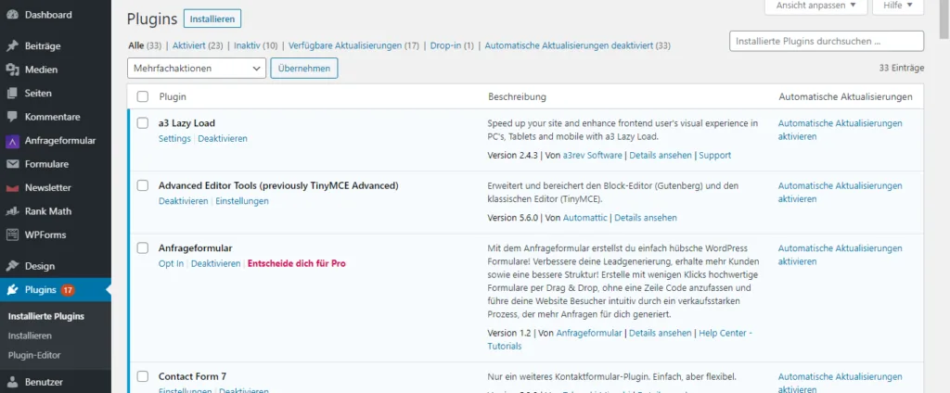950x393 pixels.
Task: Click the Contact Form 7 plugin name
Action: click(x=193, y=376)
